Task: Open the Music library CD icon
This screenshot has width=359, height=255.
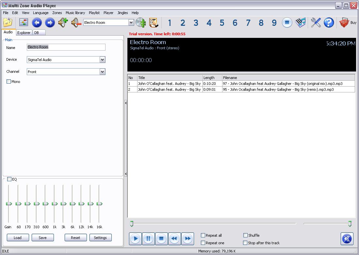Action: 140,23
